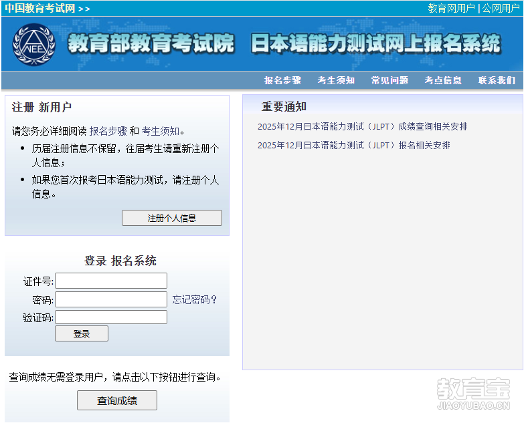
Task: Click 考生须知 link in registration panel text
Action: pyautogui.click(x=160, y=131)
